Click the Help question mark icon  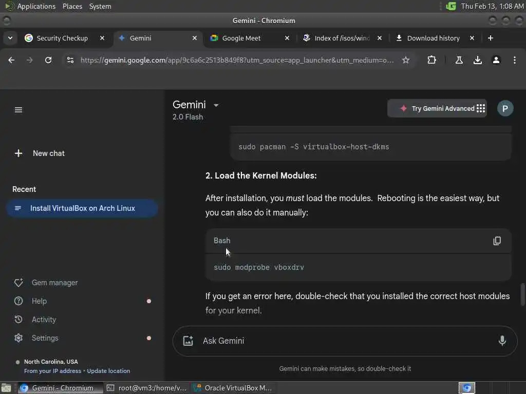pos(18,301)
